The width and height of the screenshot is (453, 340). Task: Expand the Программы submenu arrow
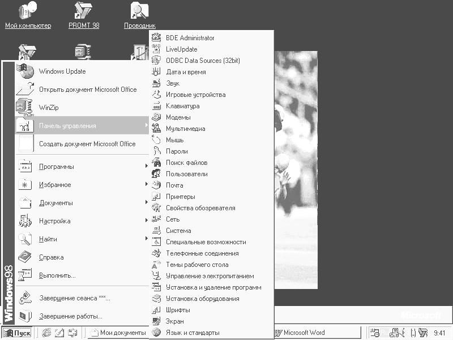tap(146, 166)
